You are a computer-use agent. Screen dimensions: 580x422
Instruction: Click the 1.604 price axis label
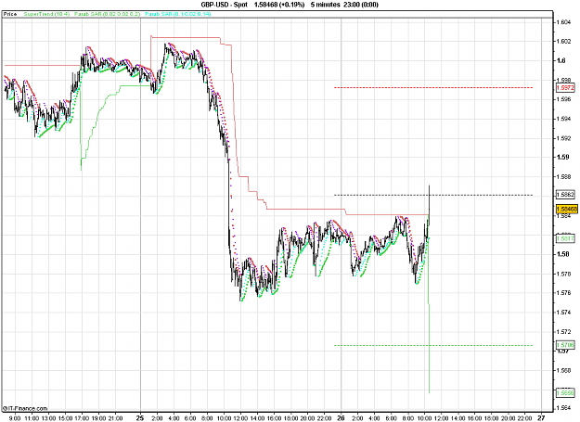click(x=563, y=22)
